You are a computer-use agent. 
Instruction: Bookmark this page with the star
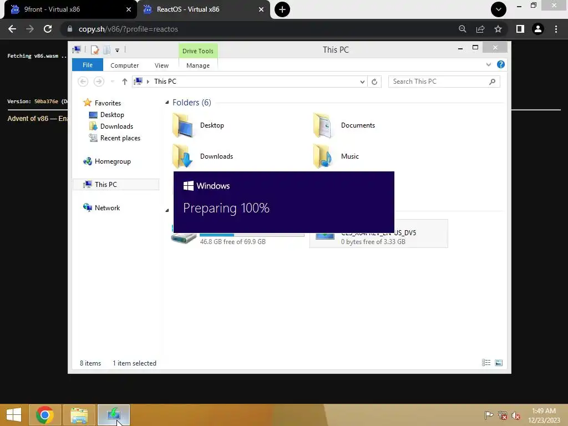pyautogui.click(x=498, y=29)
